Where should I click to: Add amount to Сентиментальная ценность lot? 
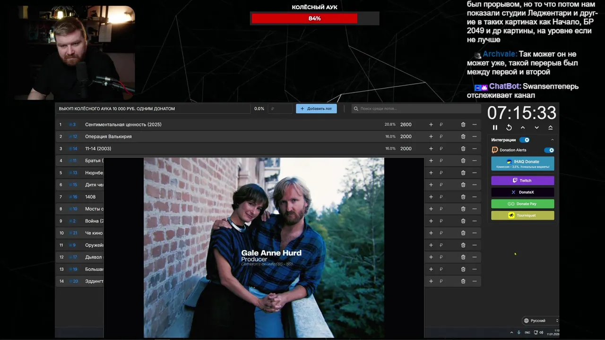431,125
